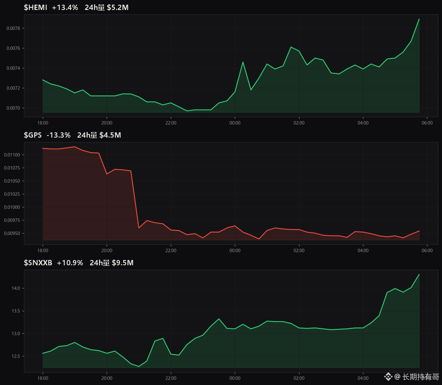Click the 0.01050 price axis label
The height and width of the screenshot is (385, 442).
[x=12, y=181]
